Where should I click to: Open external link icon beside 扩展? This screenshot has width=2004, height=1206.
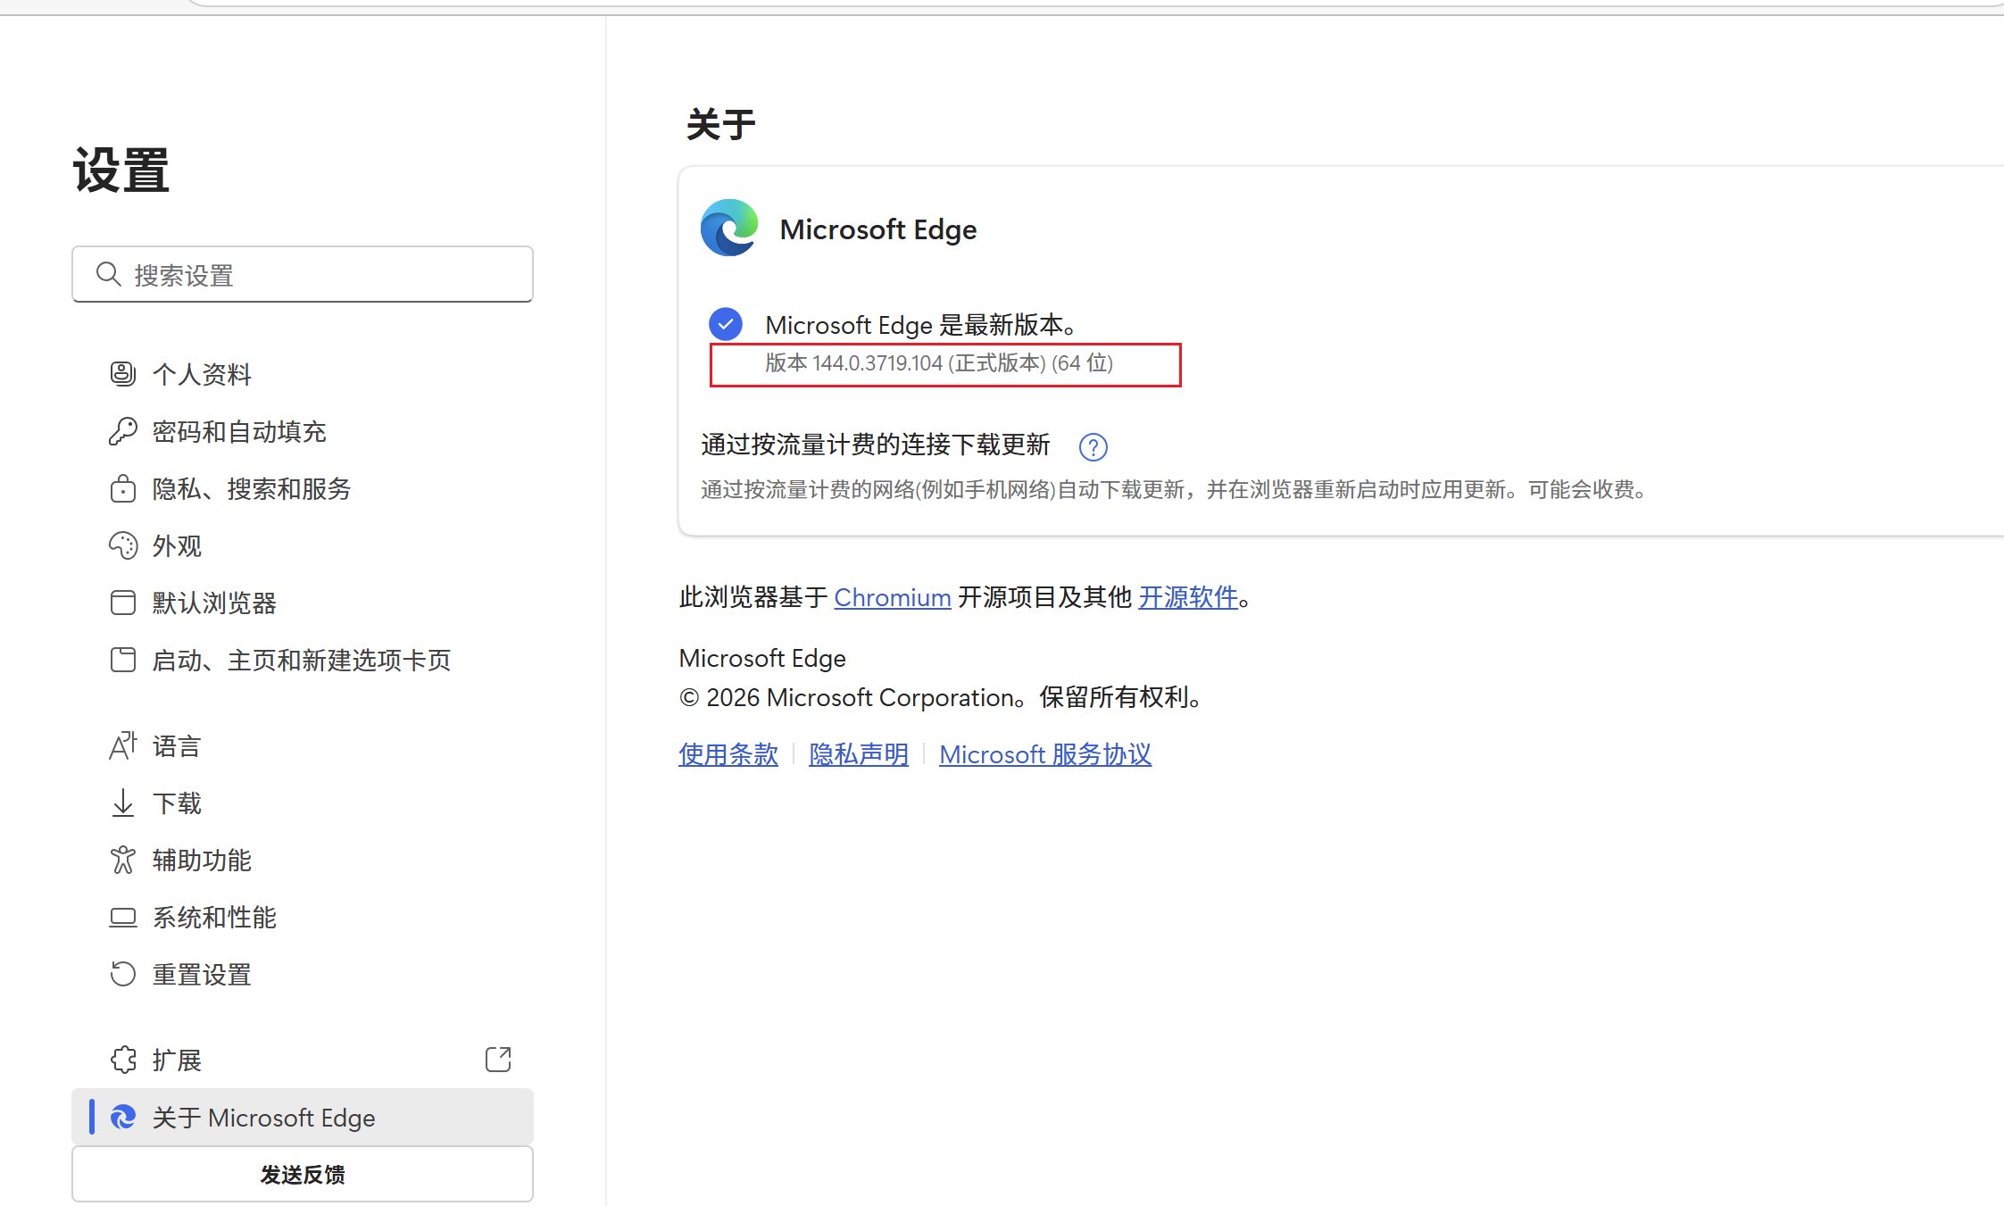pyautogui.click(x=498, y=1060)
